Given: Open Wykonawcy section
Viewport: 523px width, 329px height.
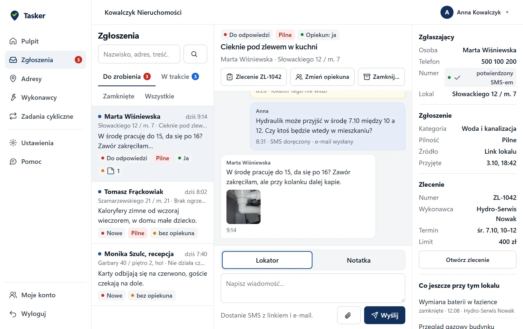Looking at the screenshot, I should coord(45,97).
